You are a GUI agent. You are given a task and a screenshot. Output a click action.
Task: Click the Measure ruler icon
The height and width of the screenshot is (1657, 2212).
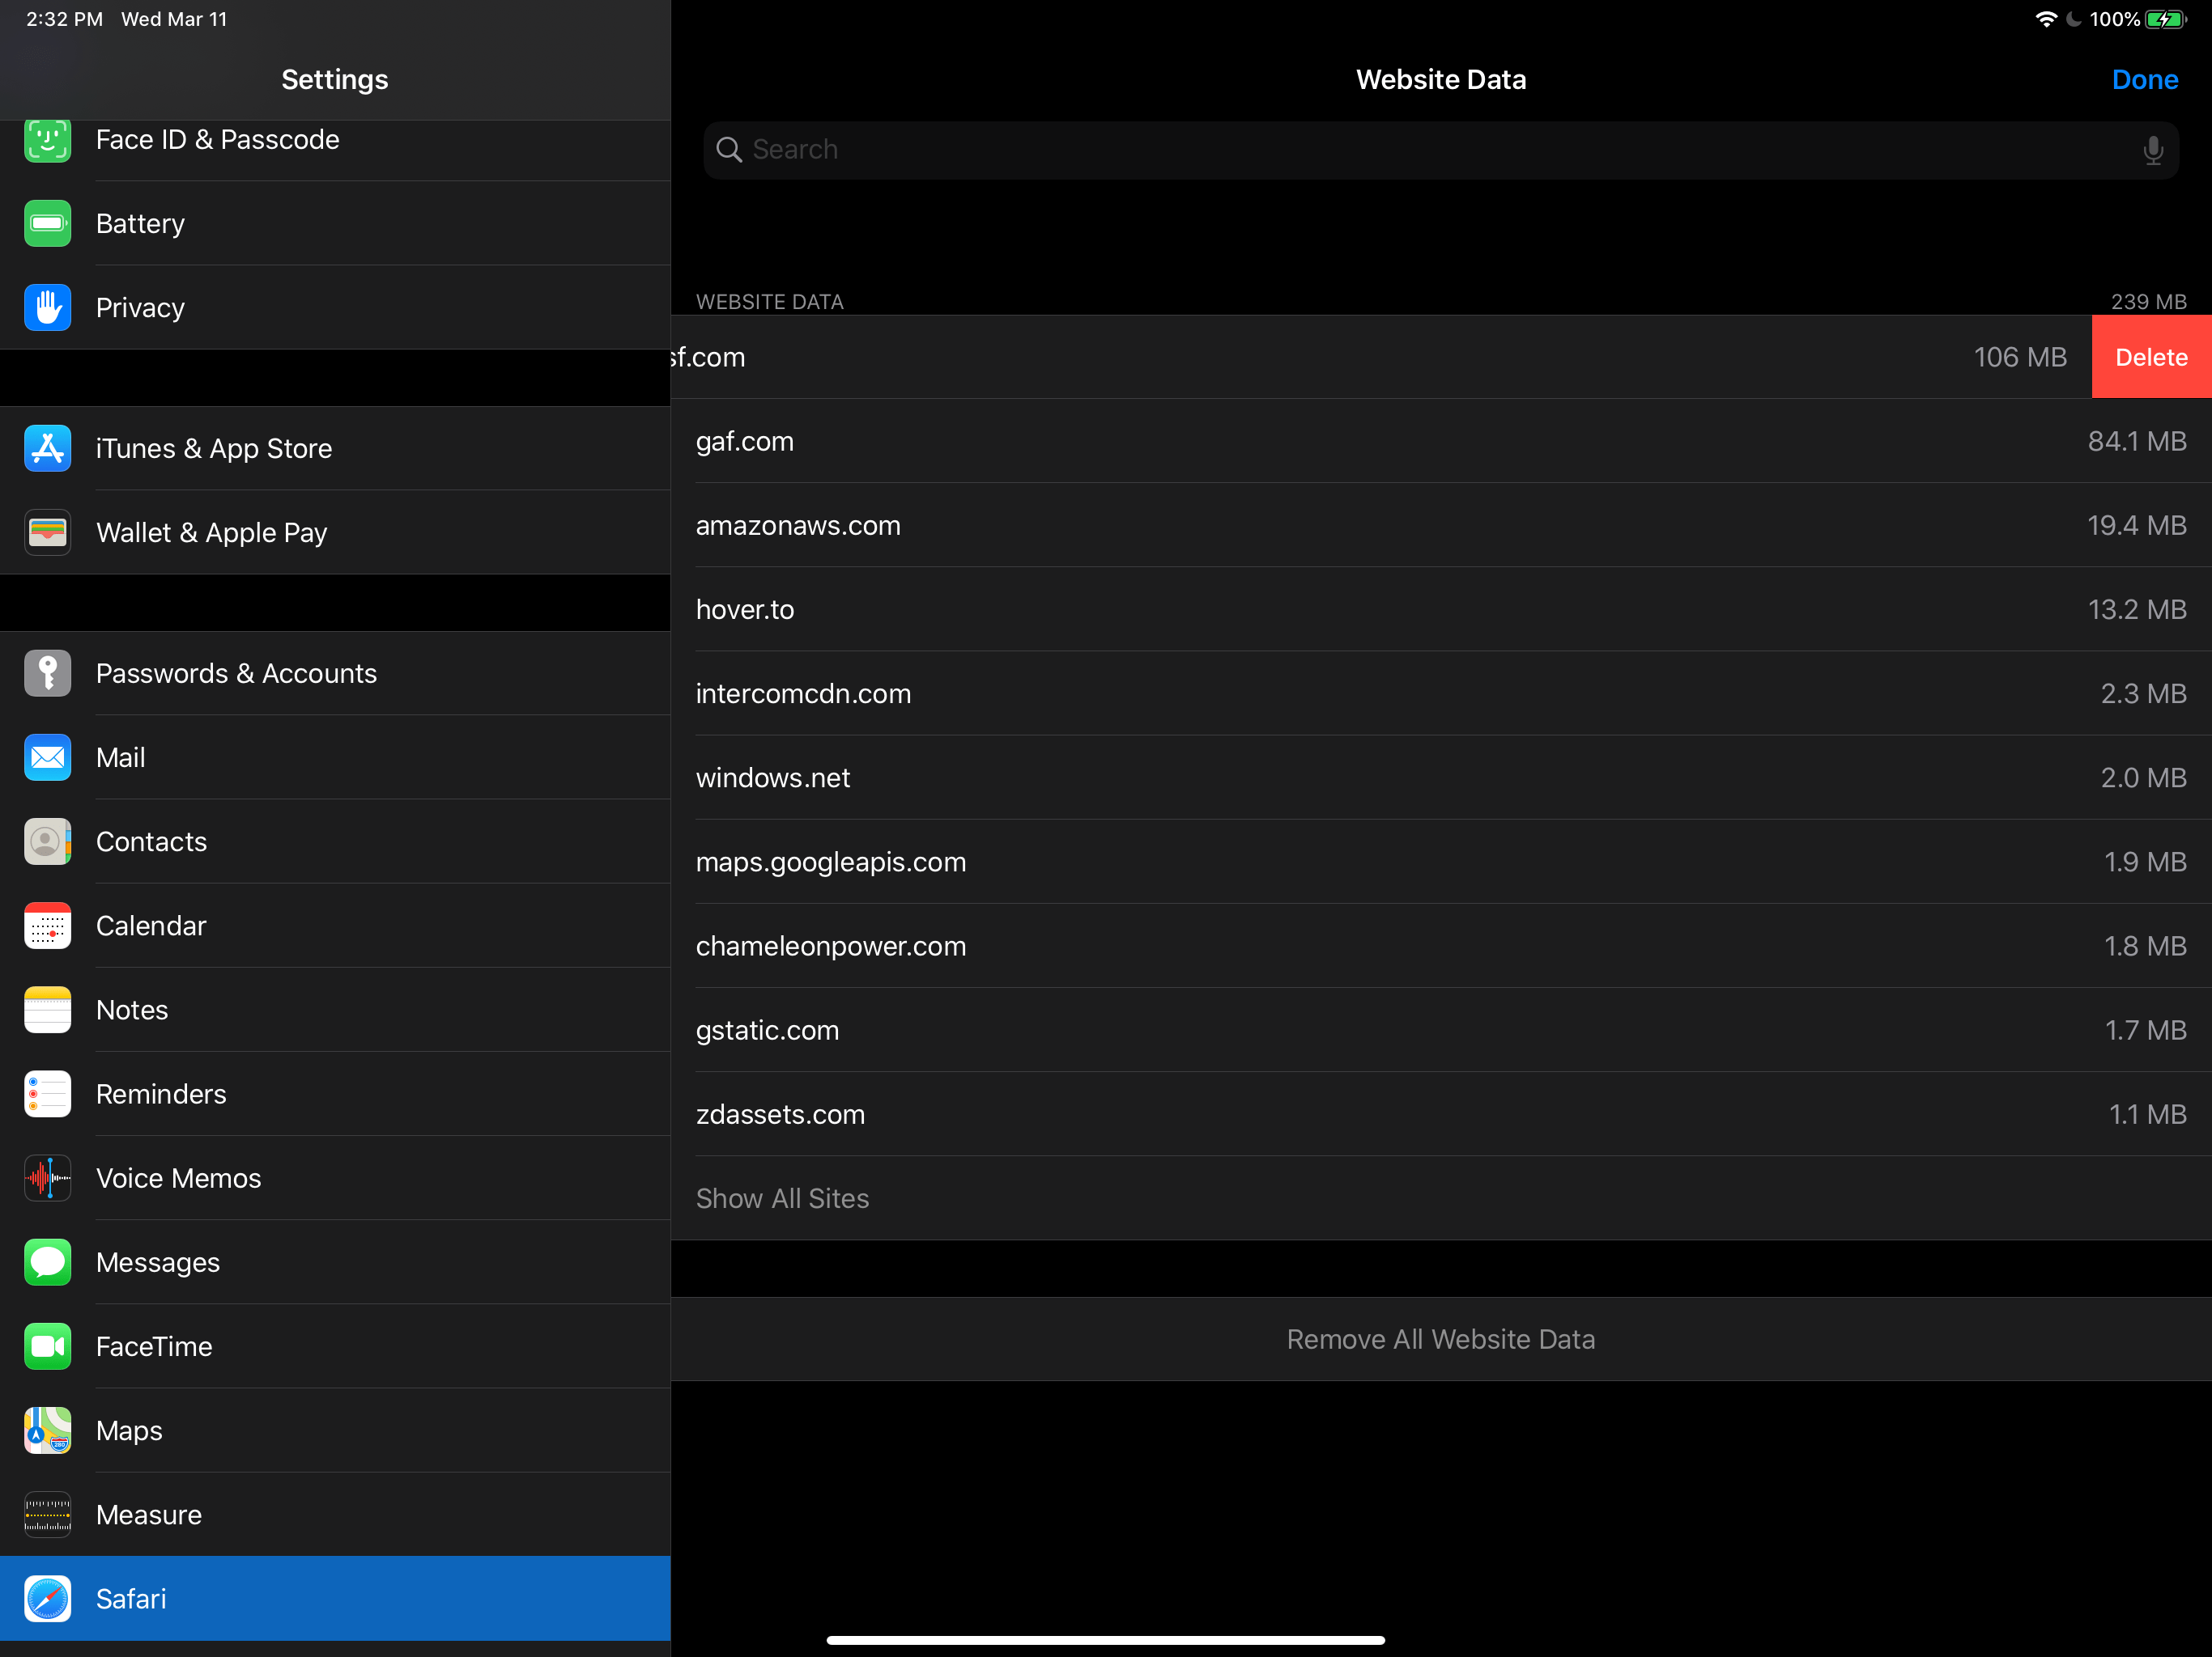tap(47, 1514)
